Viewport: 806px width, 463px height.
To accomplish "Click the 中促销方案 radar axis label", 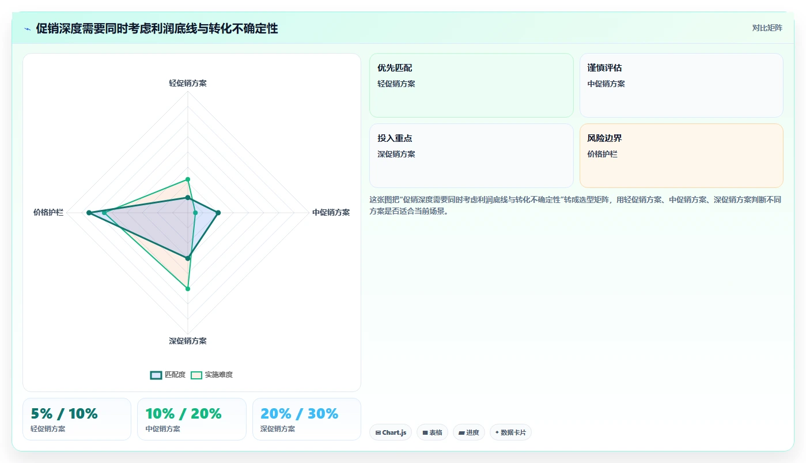I will (331, 212).
